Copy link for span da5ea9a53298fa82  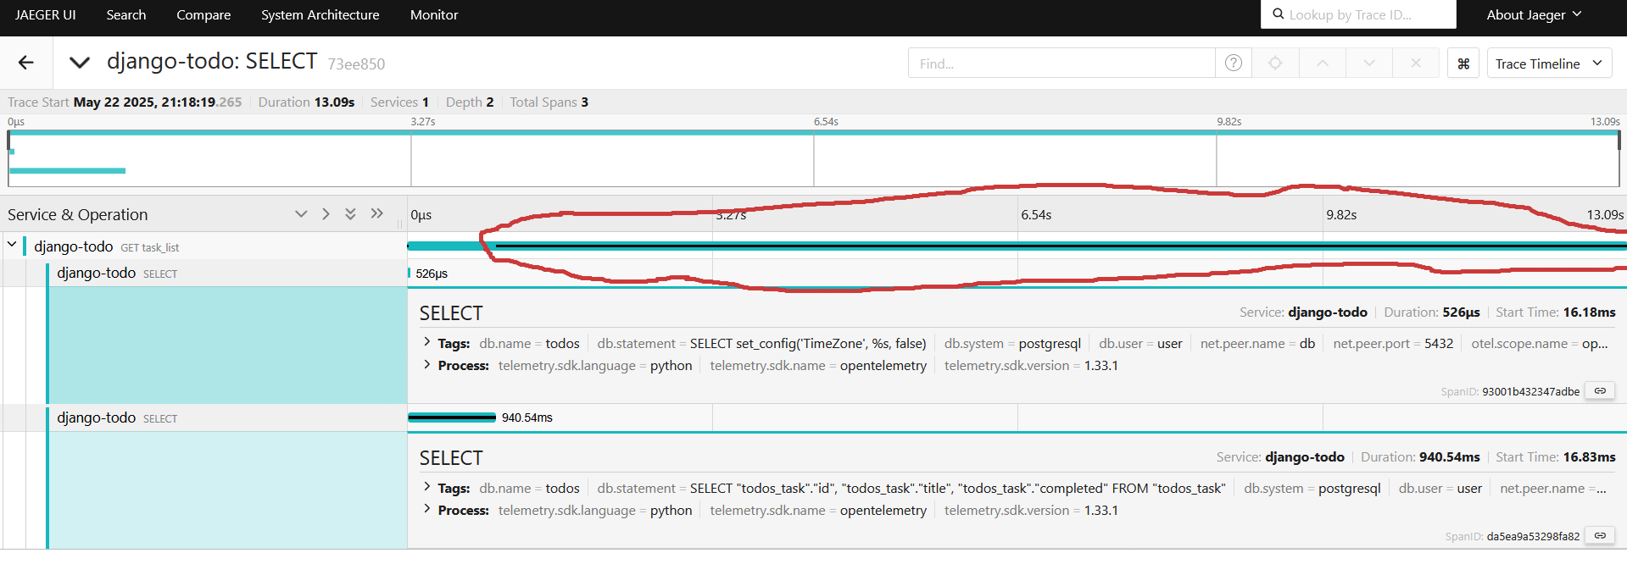[1600, 536]
